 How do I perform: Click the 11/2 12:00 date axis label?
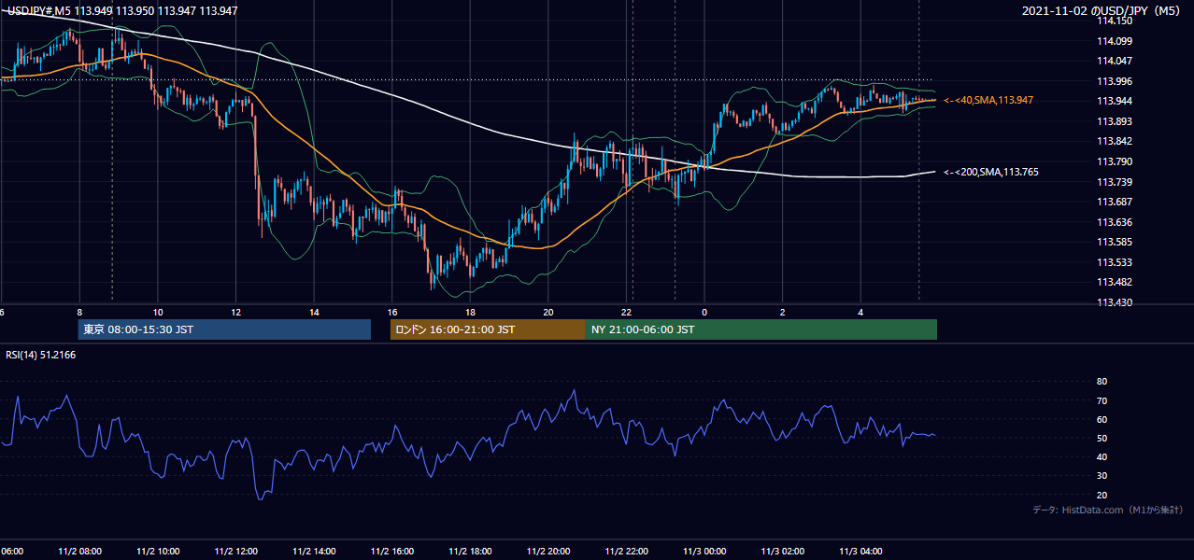pos(235,551)
